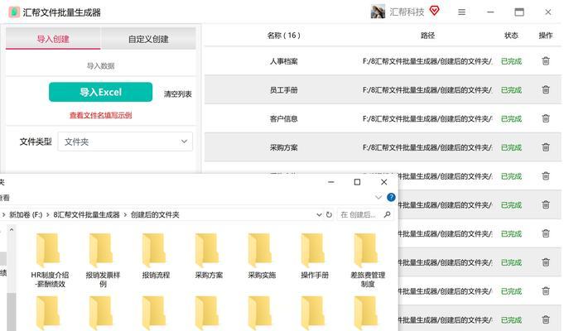564x331 pixels.
Task: Close the Explorer window
Action: (x=383, y=182)
